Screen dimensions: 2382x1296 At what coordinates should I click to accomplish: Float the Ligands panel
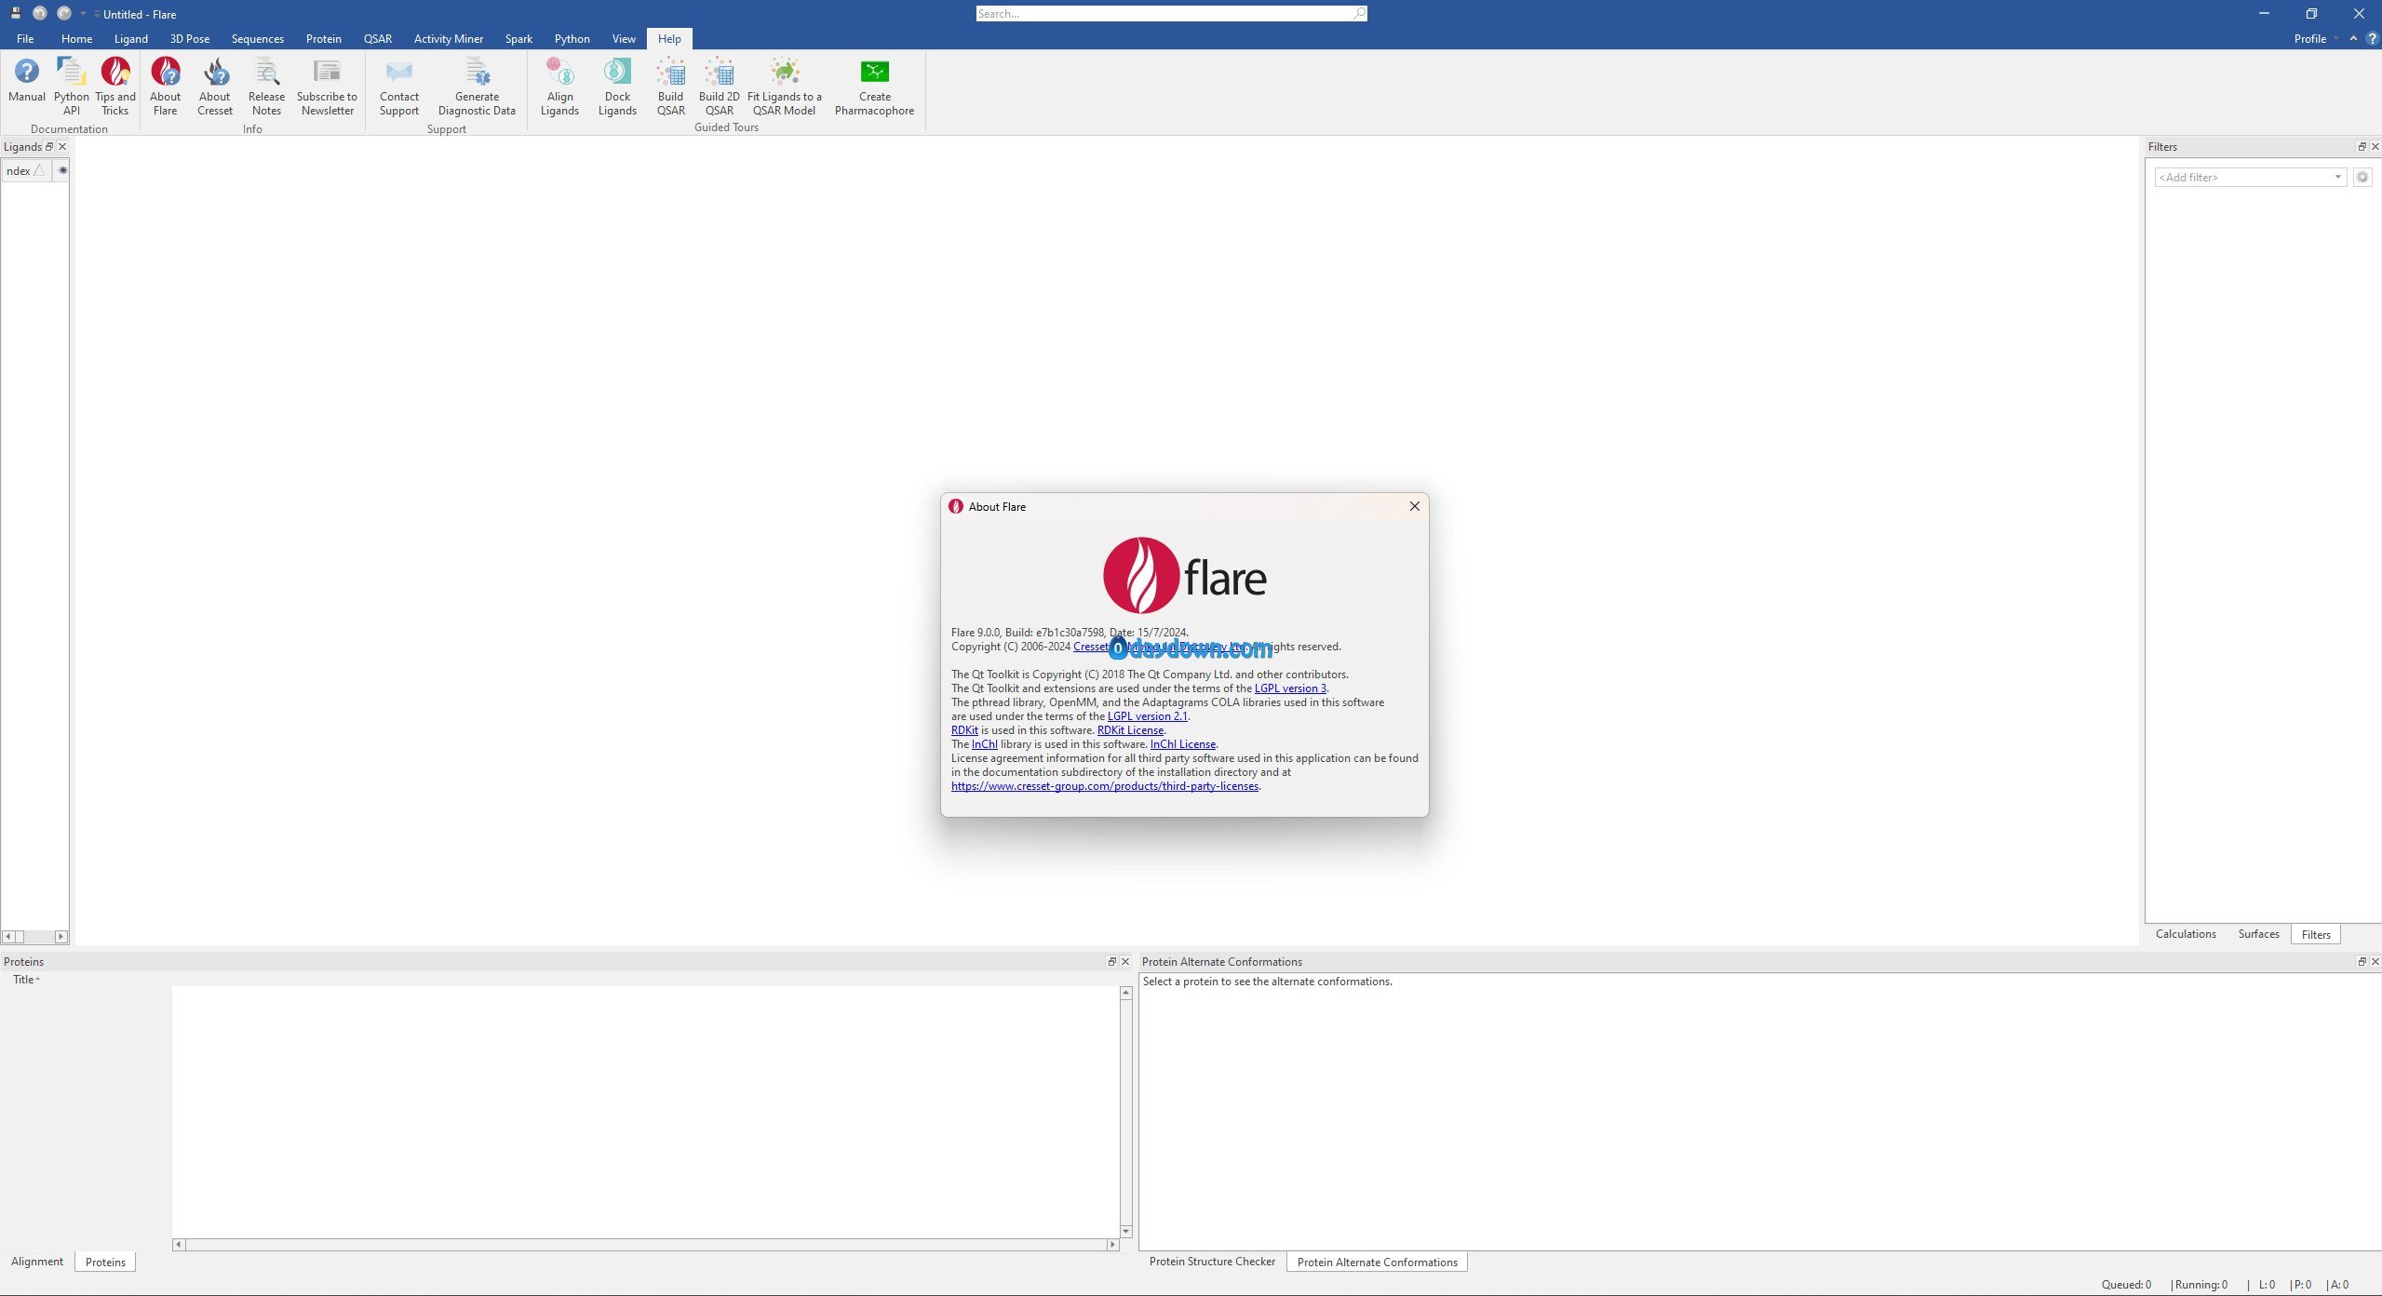(x=49, y=146)
